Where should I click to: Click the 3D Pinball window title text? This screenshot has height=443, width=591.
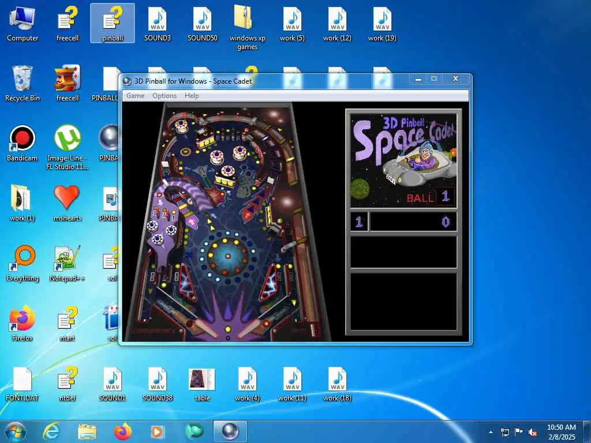(193, 81)
